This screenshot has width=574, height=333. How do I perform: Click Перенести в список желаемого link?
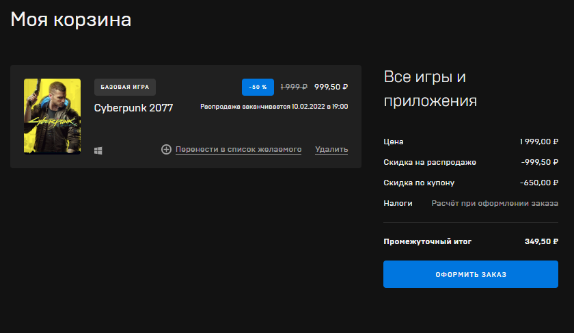(238, 150)
